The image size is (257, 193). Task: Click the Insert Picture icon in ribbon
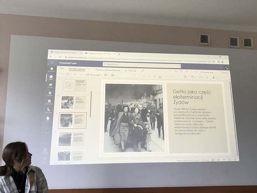click(112, 75)
